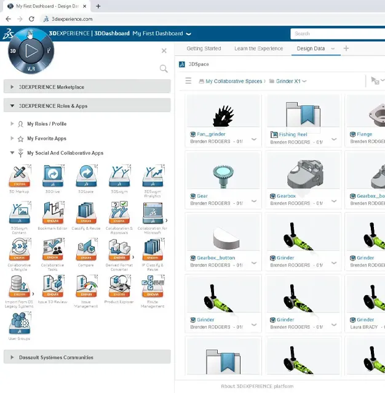Collapse 3DEXPERIENCE Roles & Apps section

coord(87,106)
